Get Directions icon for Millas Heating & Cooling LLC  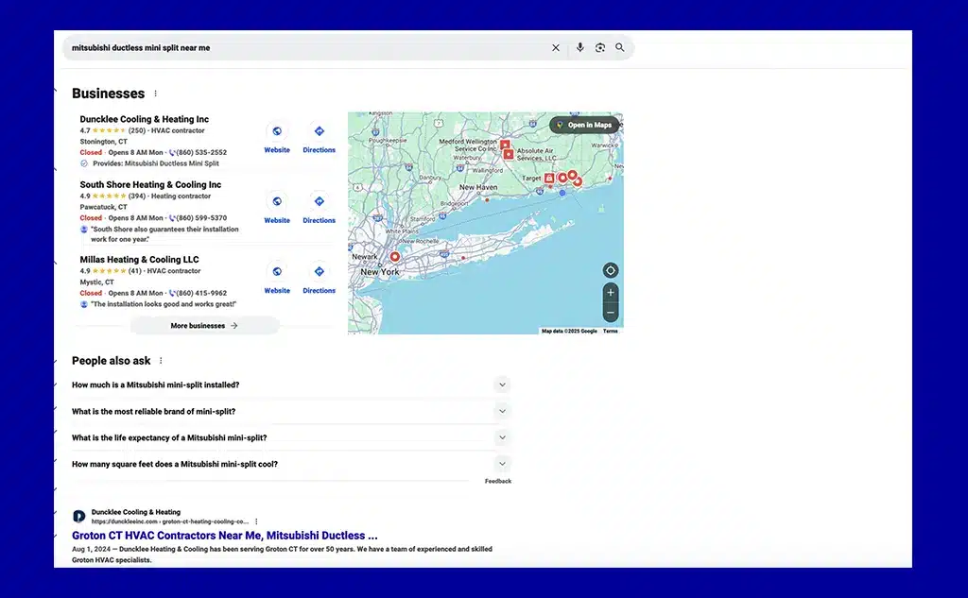pos(320,271)
